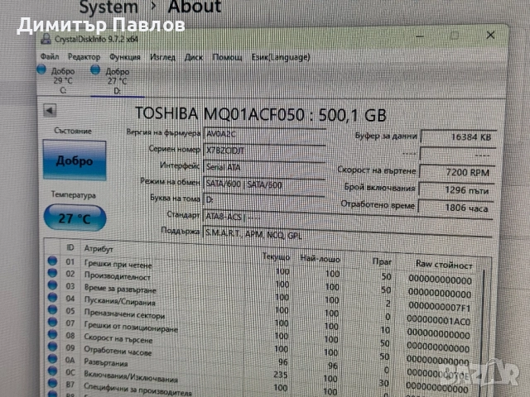Click the Праг column header
The image size is (530, 397).
(x=382, y=261)
